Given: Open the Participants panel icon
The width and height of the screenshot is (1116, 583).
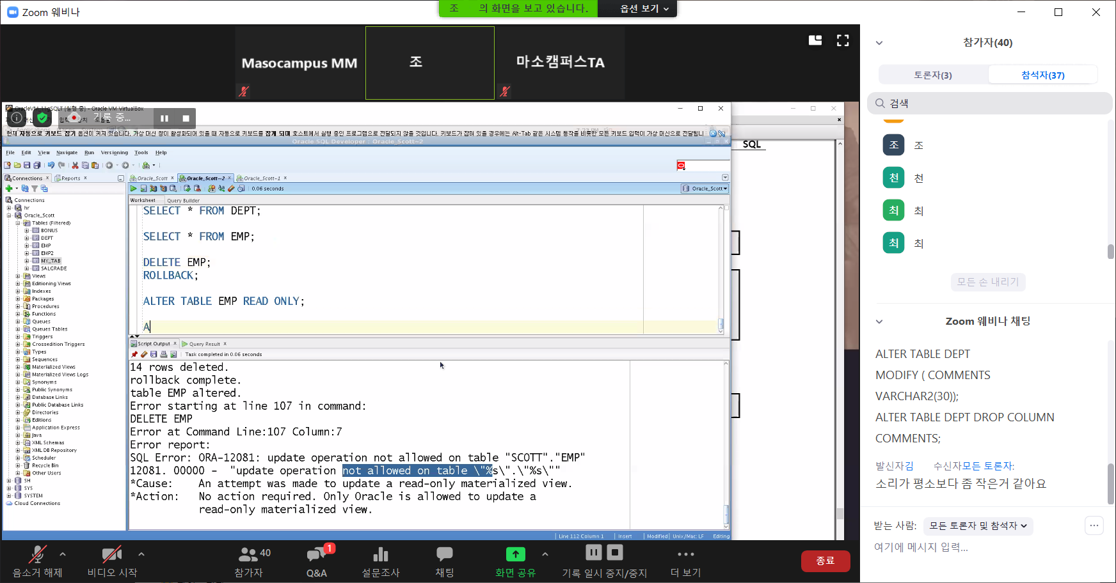Looking at the screenshot, I should [248, 555].
